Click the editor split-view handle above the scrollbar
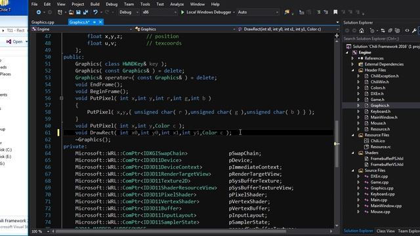This screenshot has width=420, height=236. [x=337, y=35]
